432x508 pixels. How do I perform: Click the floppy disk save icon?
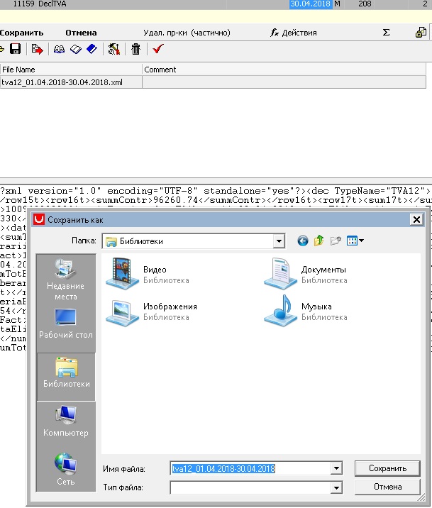tap(15, 49)
